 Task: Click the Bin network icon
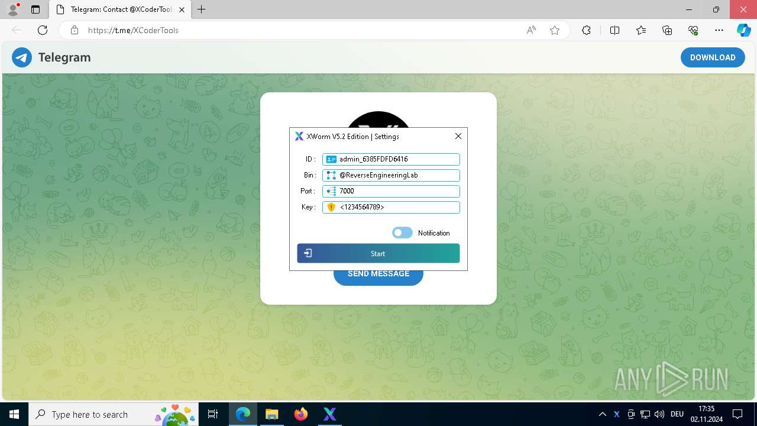[331, 175]
